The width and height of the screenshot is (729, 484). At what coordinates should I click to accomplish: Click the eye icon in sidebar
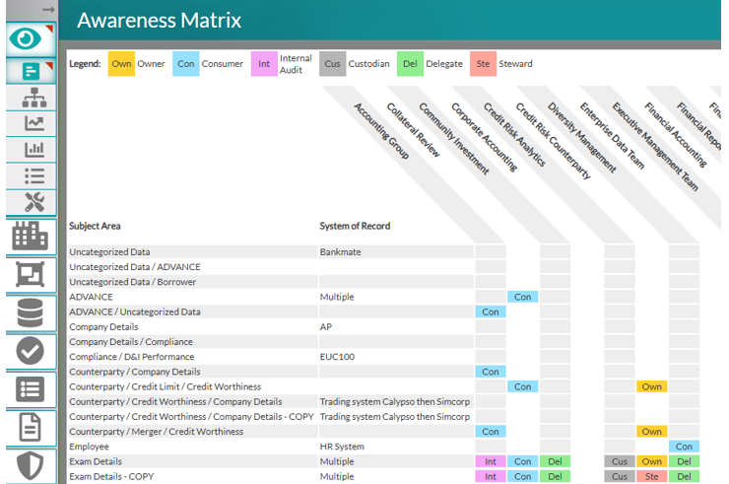[x=26, y=39]
